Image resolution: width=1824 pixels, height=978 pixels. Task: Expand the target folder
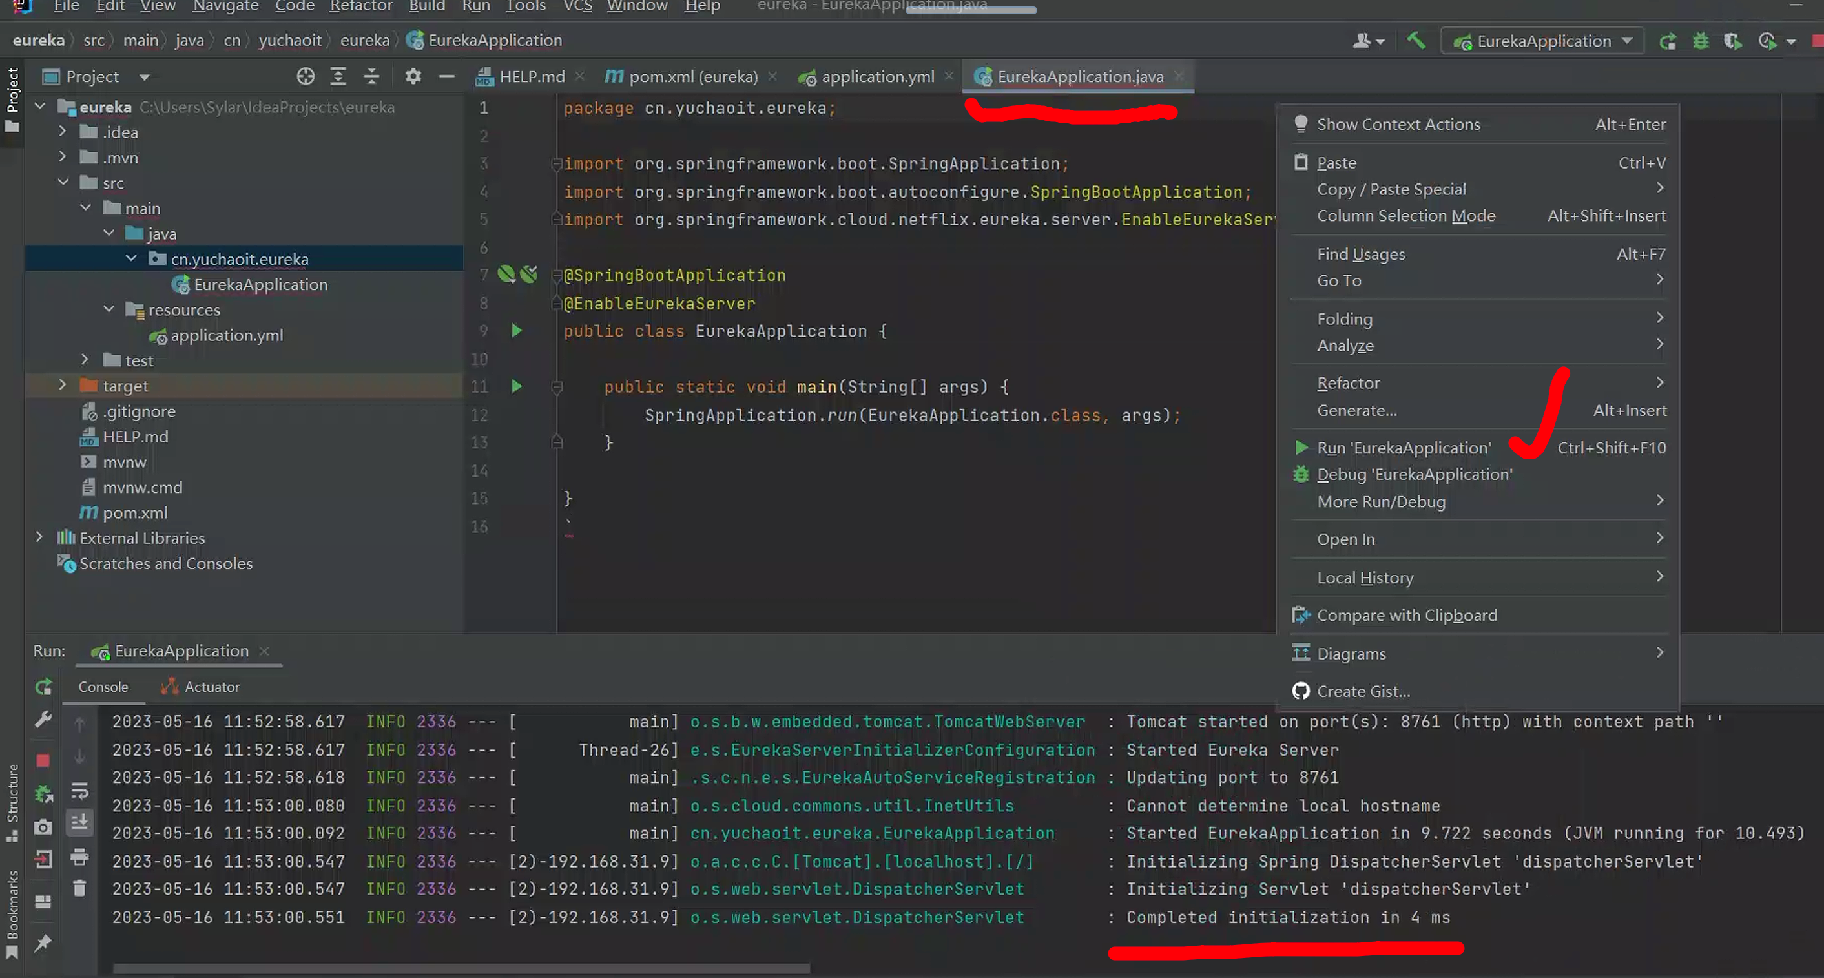click(62, 385)
